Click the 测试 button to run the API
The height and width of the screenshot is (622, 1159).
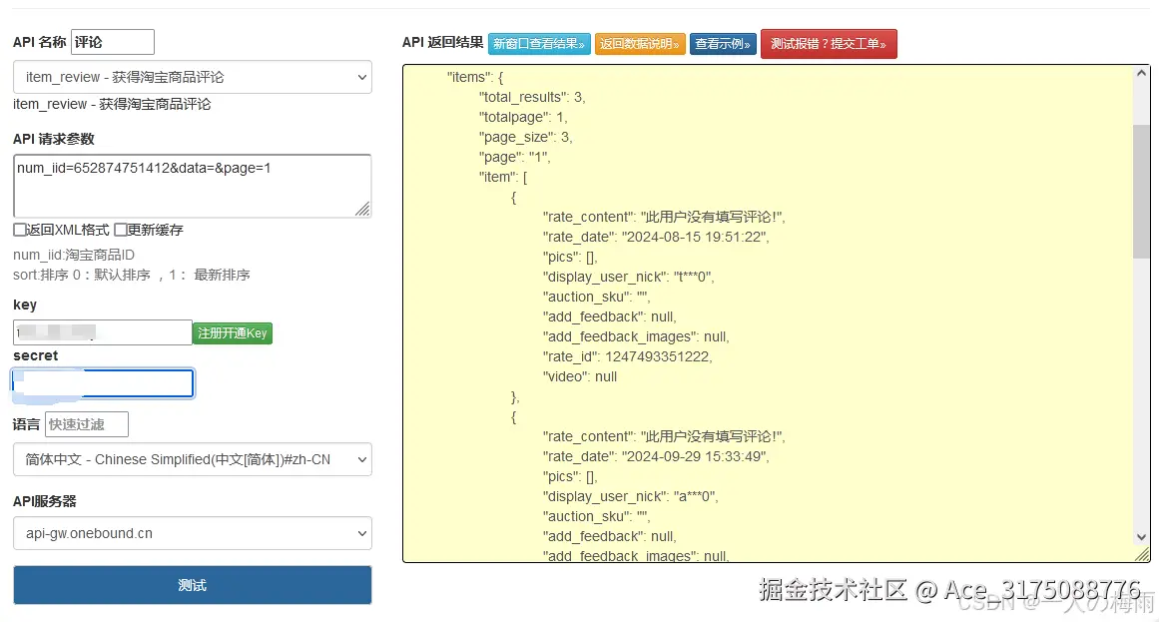pyautogui.click(x=192, y=585)
